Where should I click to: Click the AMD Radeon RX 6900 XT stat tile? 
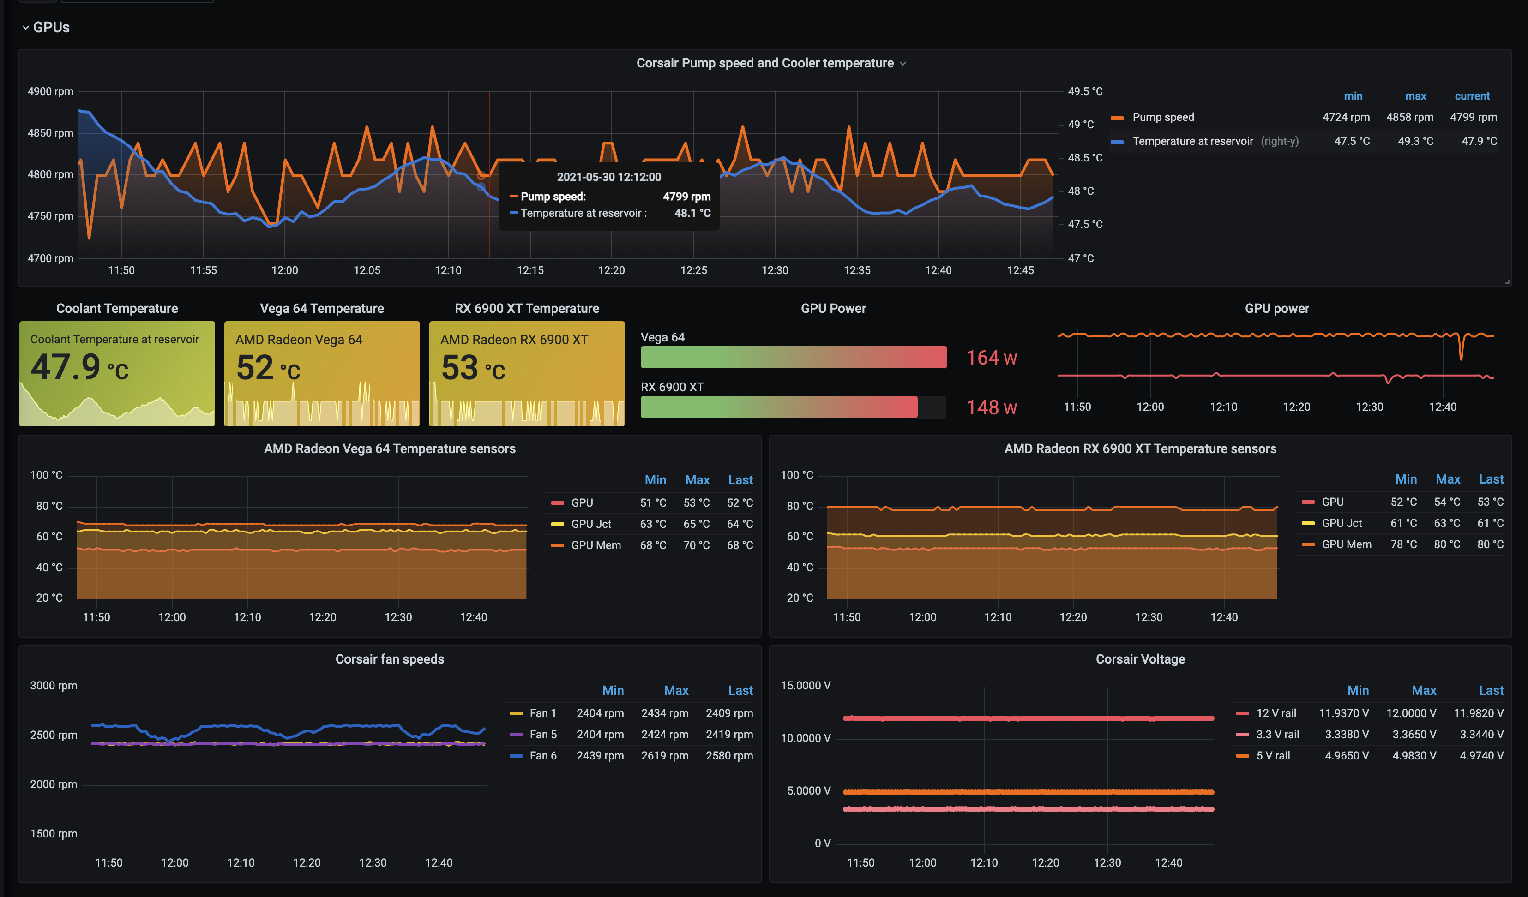[x=526, y=373]
